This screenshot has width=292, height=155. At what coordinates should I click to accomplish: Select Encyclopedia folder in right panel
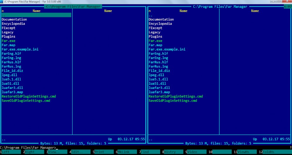(160, 24)
